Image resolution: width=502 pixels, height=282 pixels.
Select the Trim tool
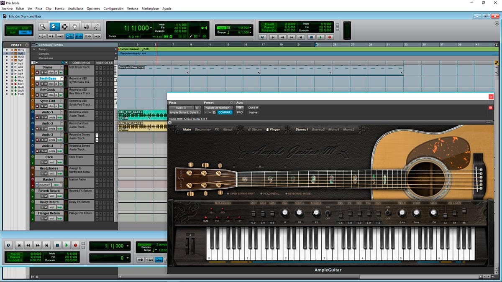click(x=54, y=27)
